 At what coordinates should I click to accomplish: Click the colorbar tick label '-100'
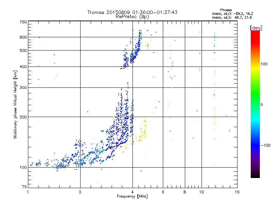265,145
